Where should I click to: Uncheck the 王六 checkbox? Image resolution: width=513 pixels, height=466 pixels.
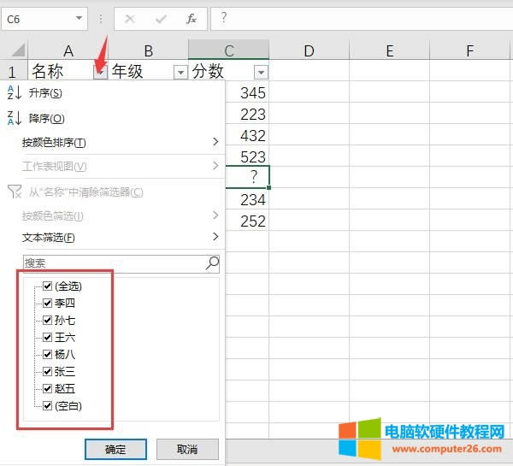tap(47, 337)
